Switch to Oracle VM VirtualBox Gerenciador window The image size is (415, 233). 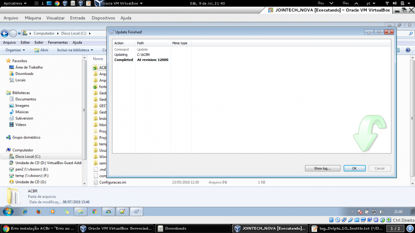(116, 228)
